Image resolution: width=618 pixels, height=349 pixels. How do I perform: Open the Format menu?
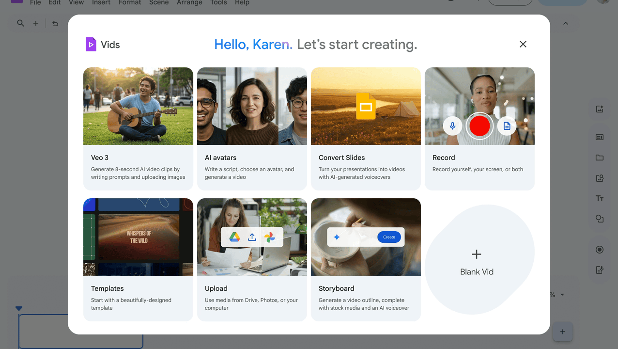pos(130,2)
